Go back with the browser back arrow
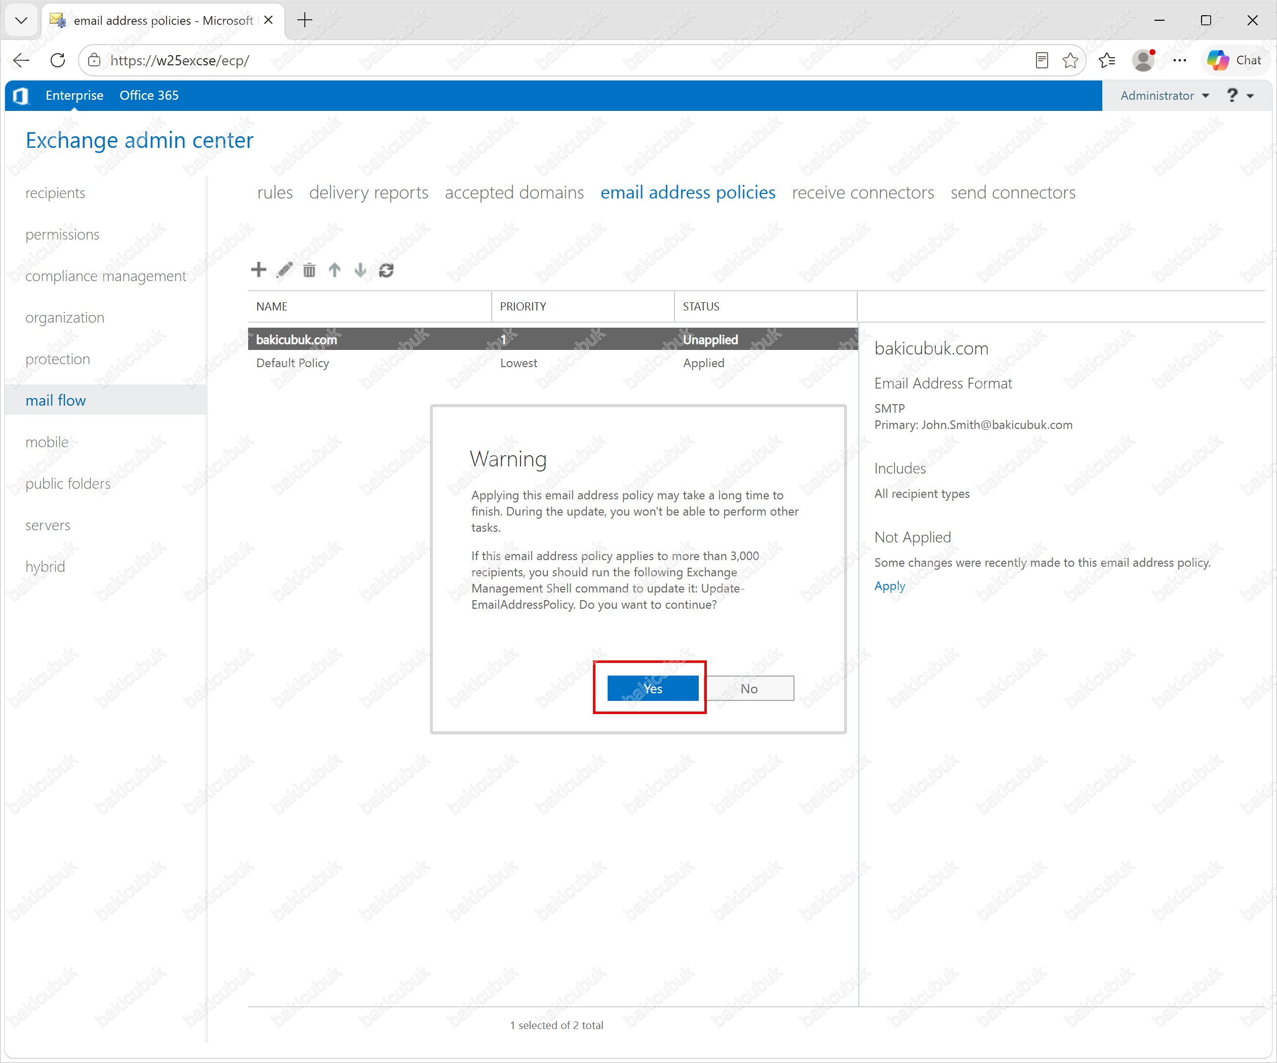Image resolution: width=1277 pixels, height=1063 pixels. click(21, 60)
